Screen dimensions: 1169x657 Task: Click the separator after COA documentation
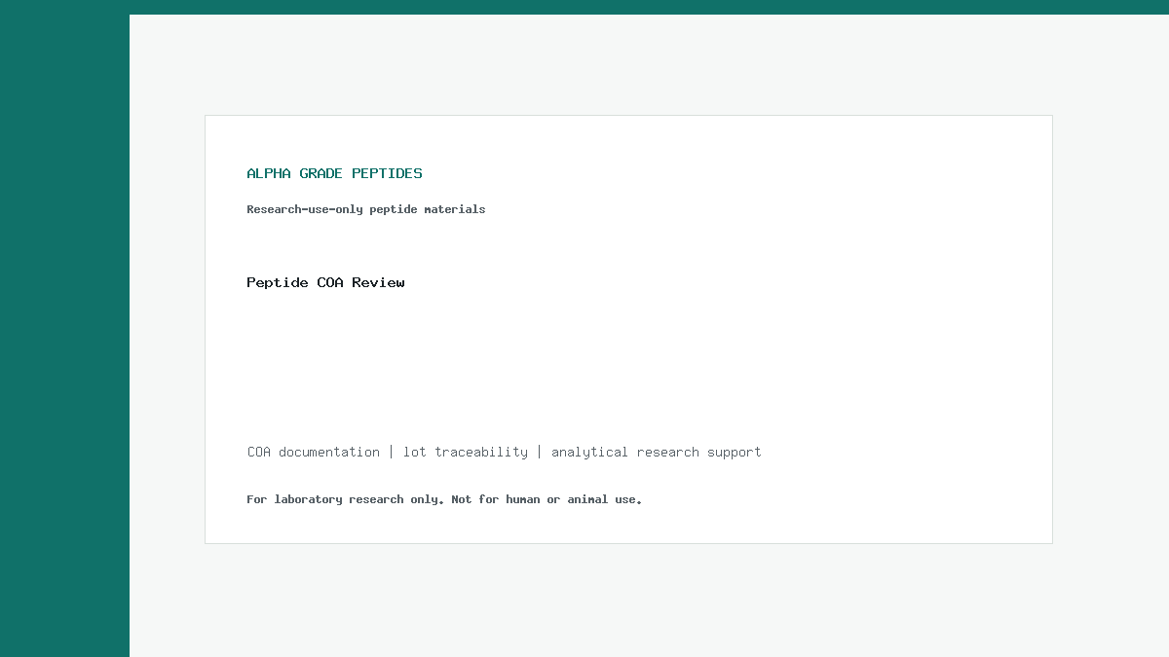[x=392, y=452]
